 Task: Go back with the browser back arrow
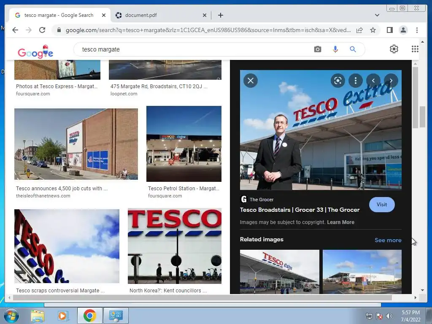15,30
